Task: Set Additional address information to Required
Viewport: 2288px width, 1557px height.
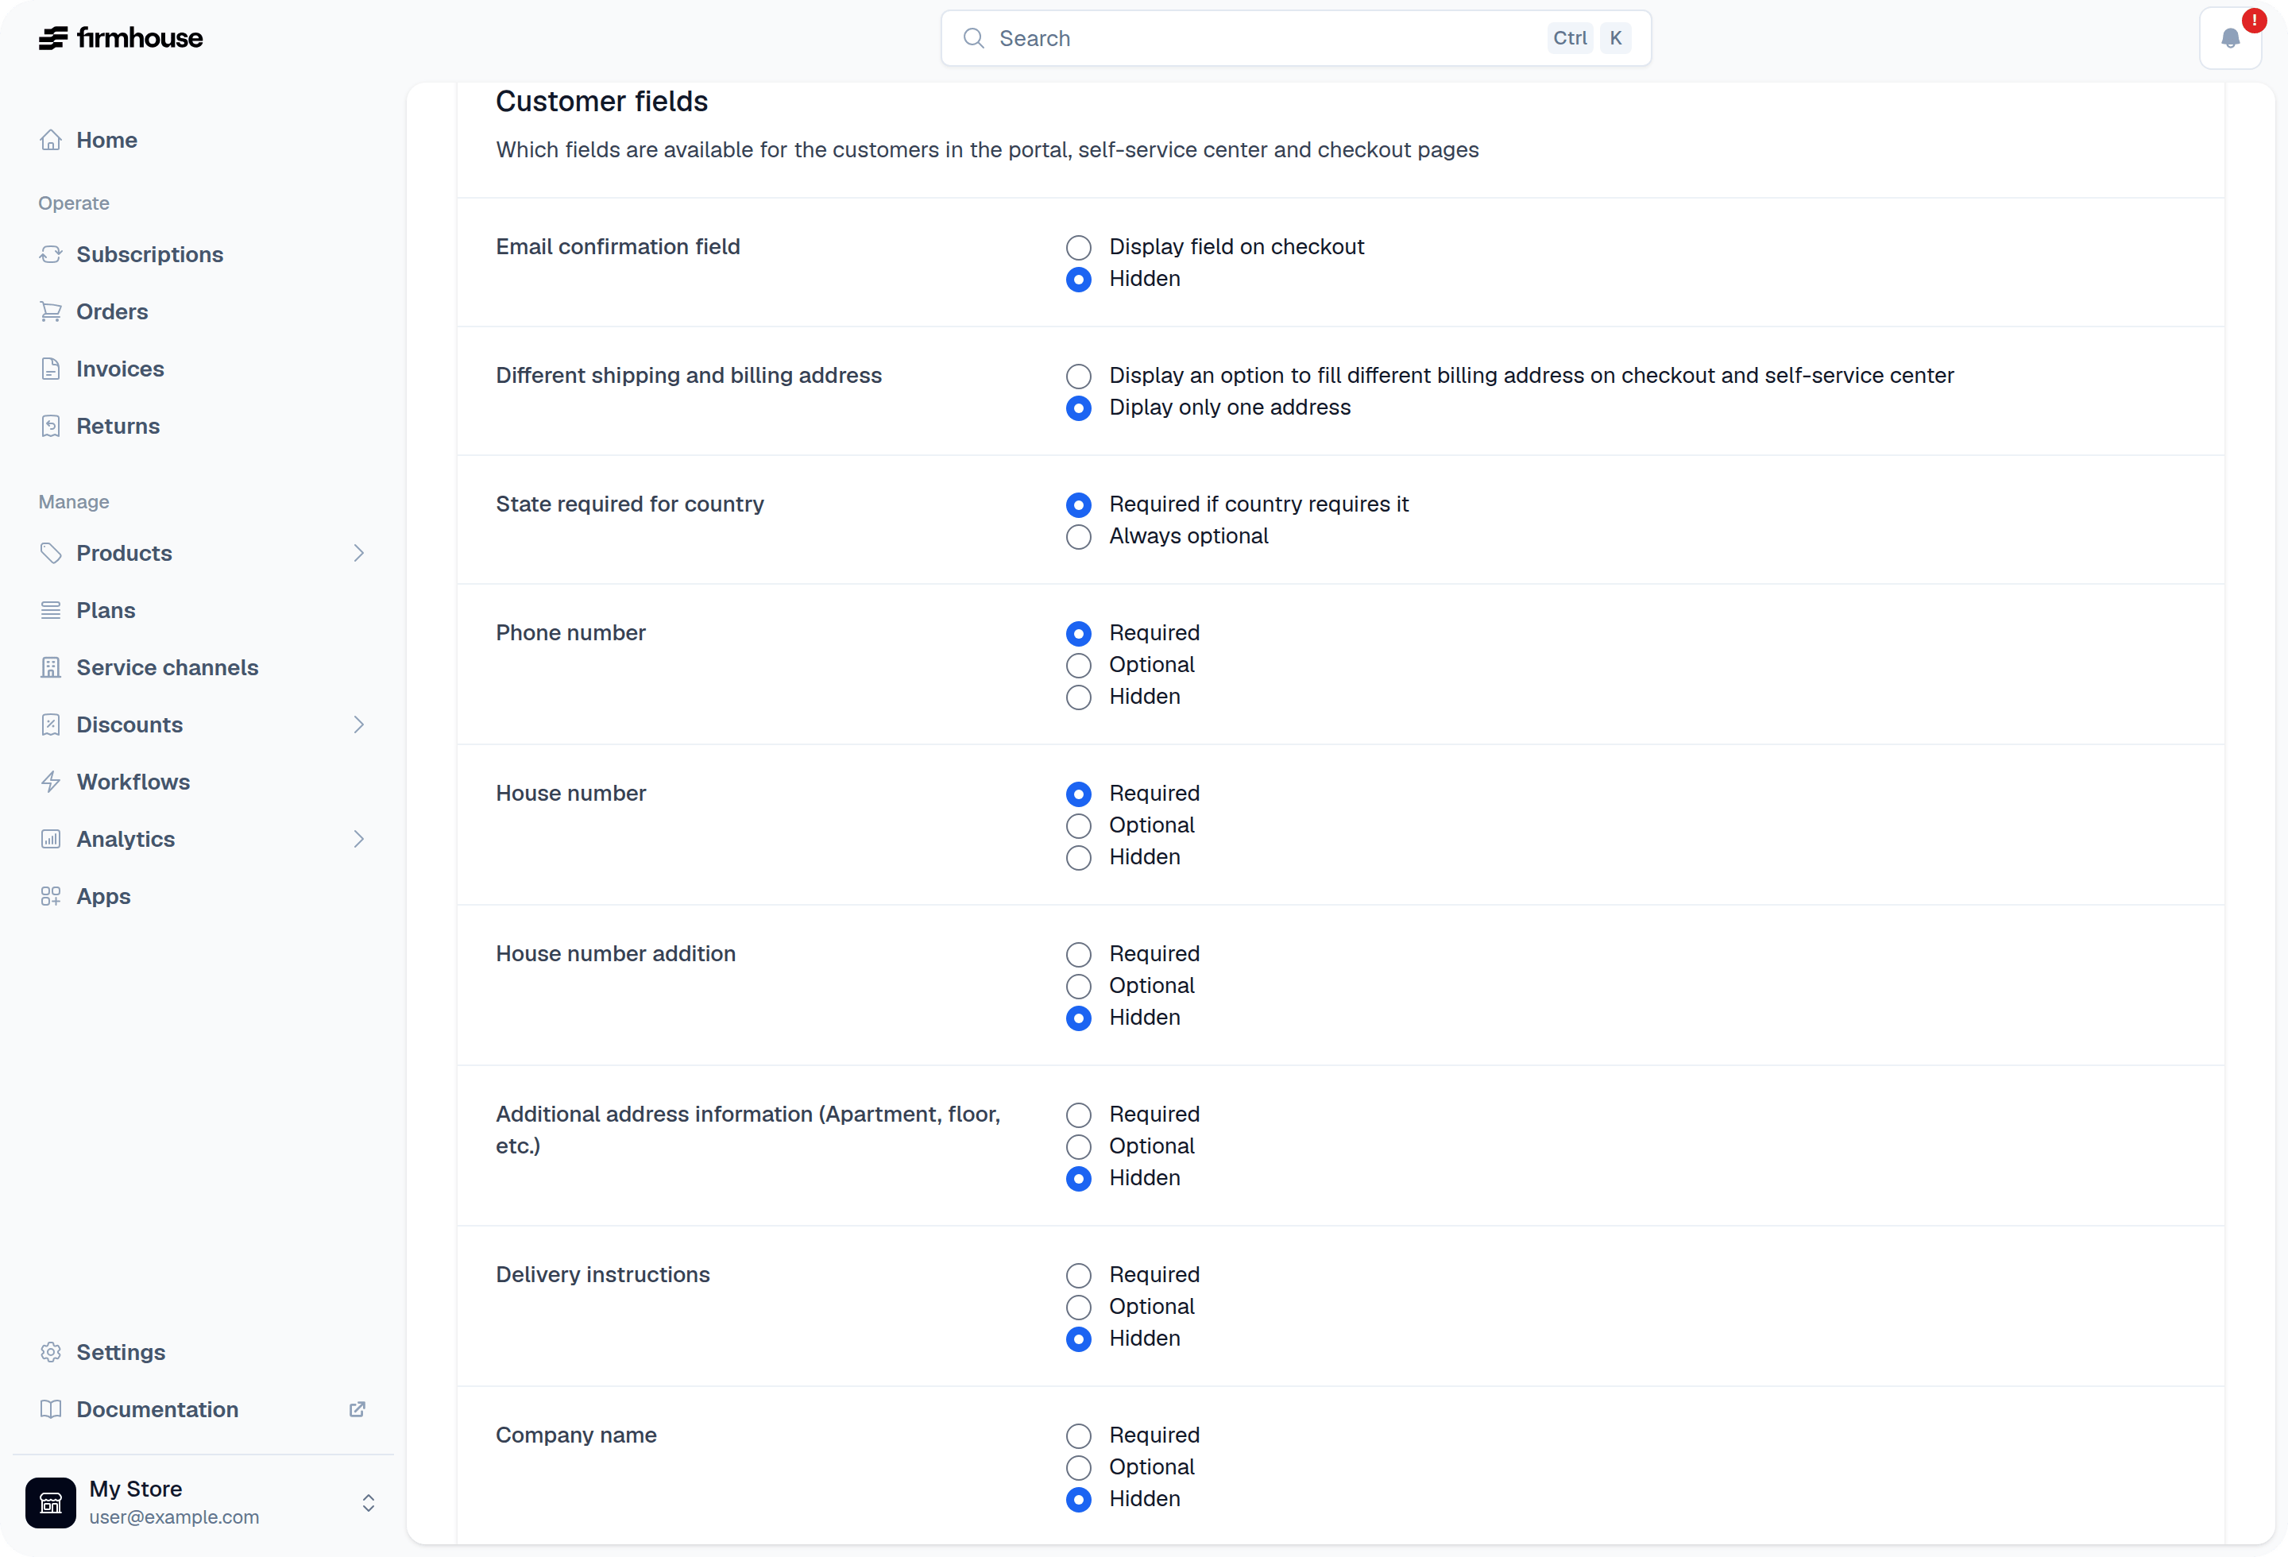Action: (1079, 1115)
